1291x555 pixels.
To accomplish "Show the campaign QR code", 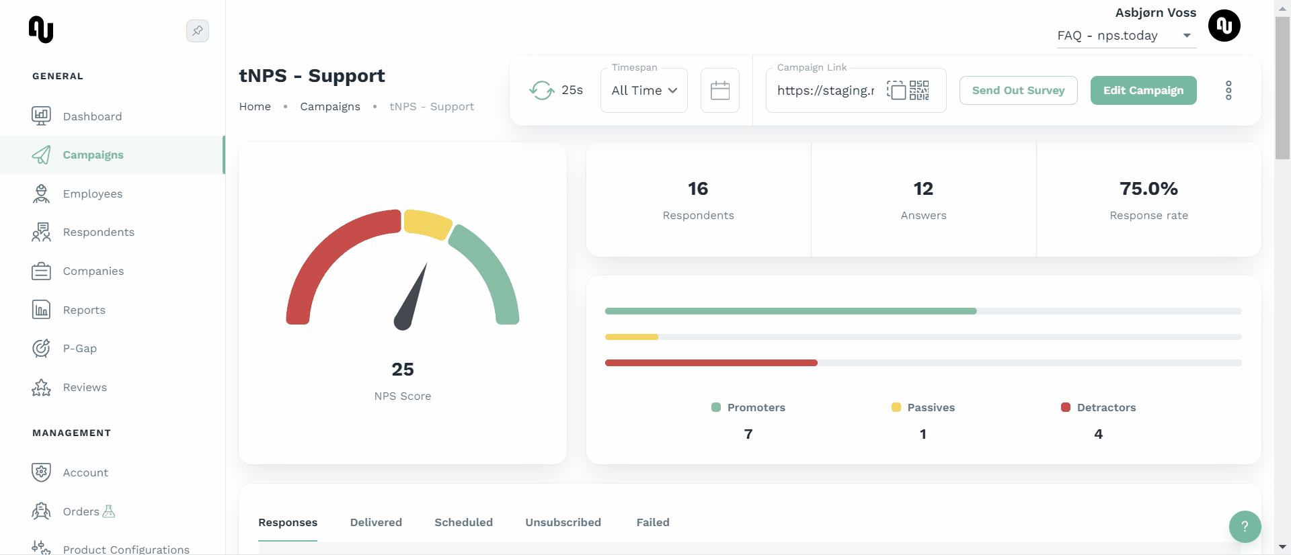I will tap(919, 90).
